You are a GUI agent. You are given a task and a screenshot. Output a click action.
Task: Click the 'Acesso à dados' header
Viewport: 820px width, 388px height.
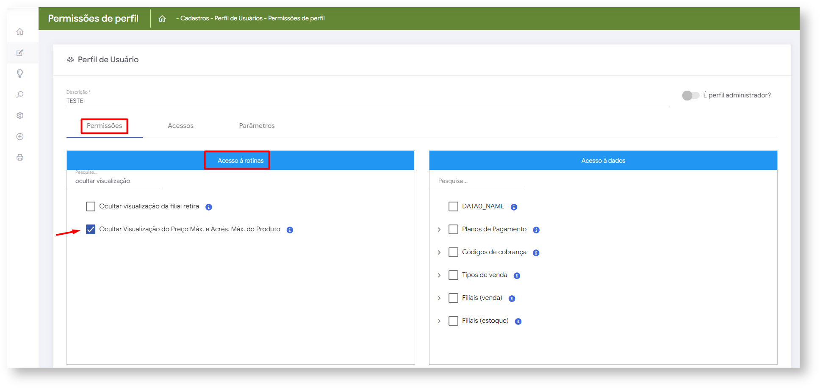(x=603, y=161)
